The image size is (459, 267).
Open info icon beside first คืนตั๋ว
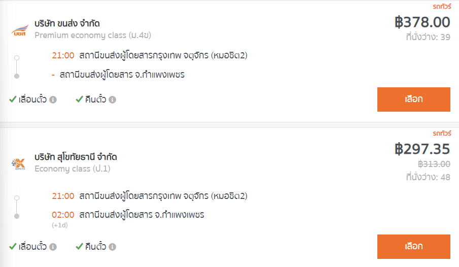[113, 100]
